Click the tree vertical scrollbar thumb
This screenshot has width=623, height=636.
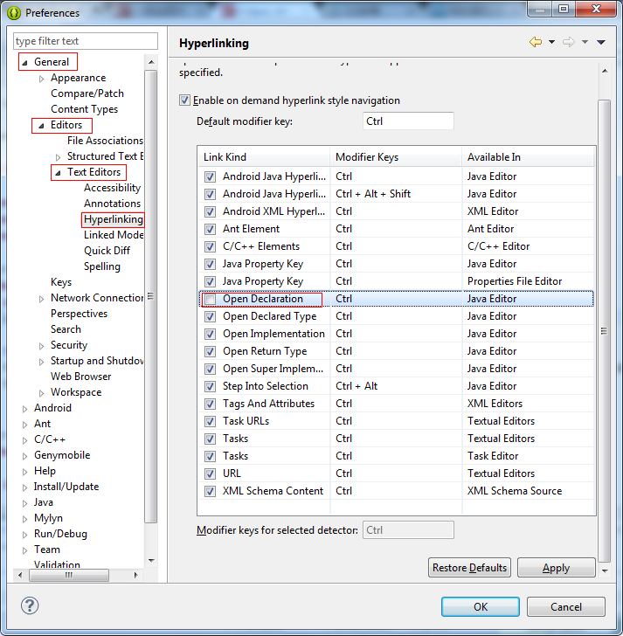click(x=150, y=297)
